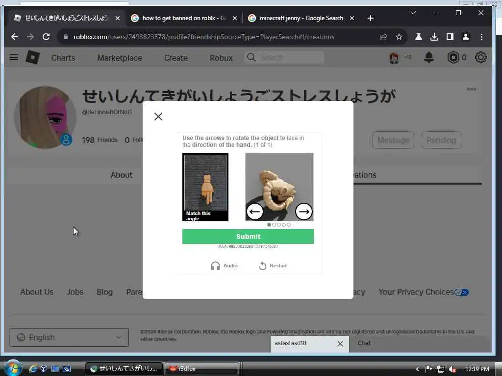Open Robux page
Image resolution: width=502 pixels, height=376 pixels.
click(221, 58)
